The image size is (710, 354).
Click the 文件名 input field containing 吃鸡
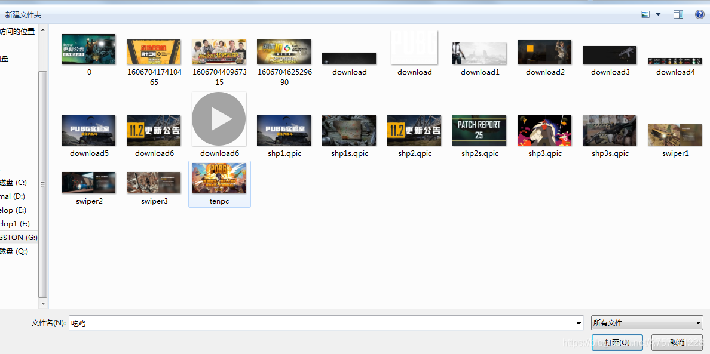pyautogui.click(x=326, y=324)
